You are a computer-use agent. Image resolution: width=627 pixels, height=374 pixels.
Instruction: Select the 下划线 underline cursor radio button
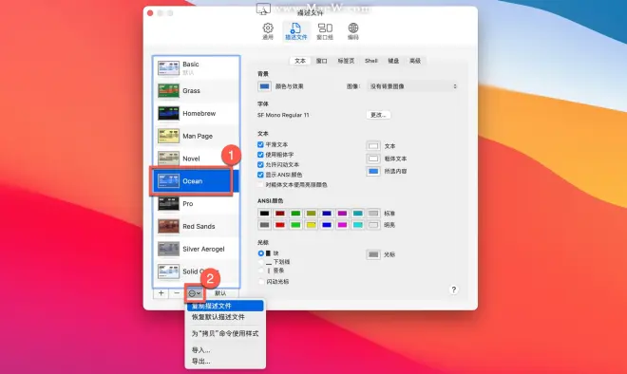tap(260, 262)
